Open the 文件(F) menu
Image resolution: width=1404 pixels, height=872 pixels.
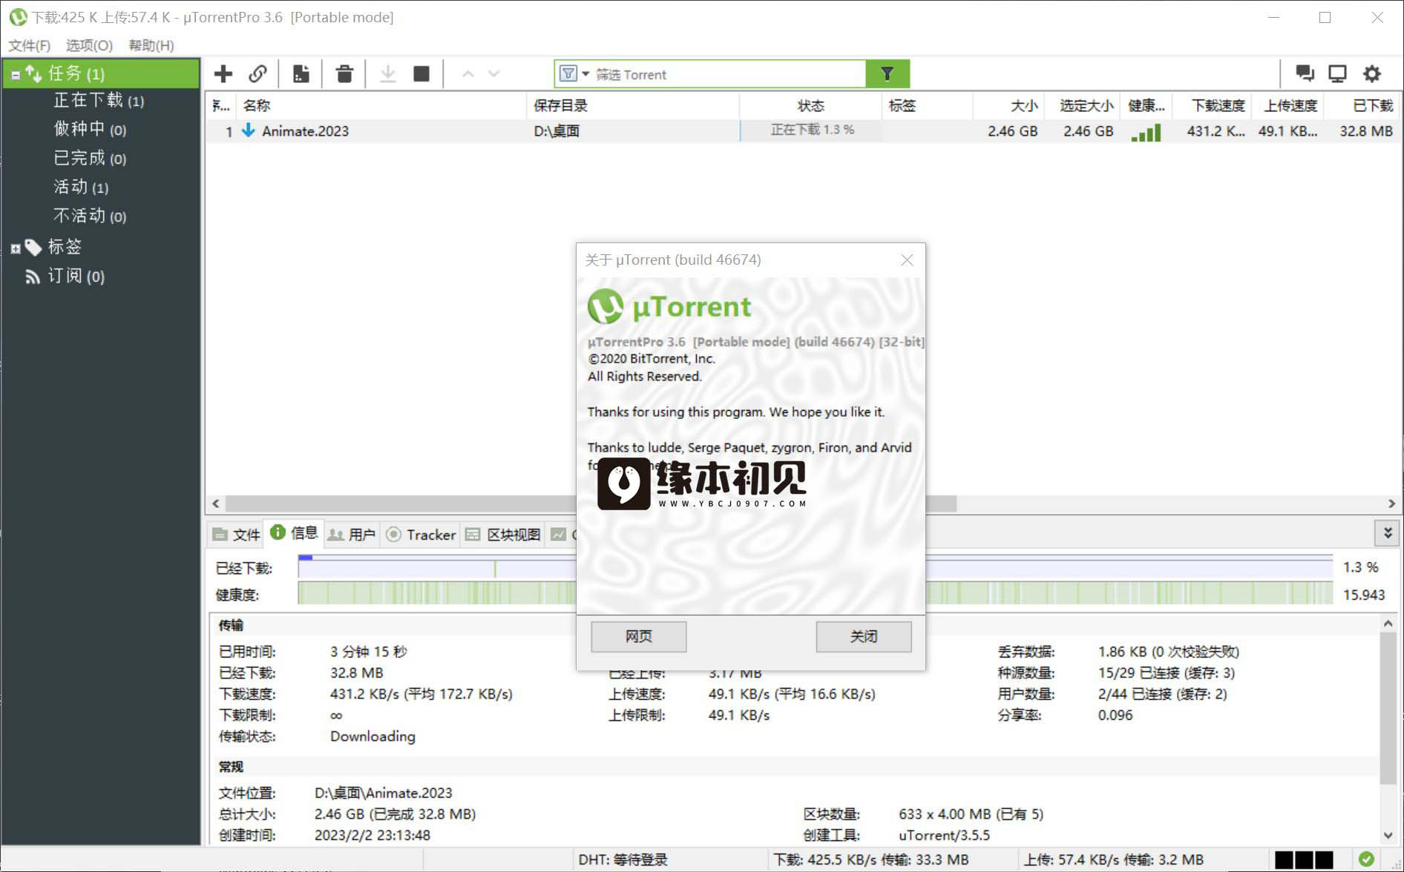29,45
